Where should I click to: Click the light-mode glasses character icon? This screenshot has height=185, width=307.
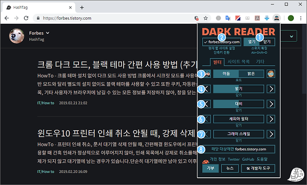pyautogui.click(x=271, y=74)
